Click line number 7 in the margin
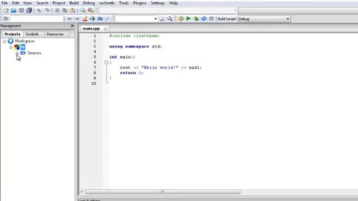The height and width of the screenshot is (201, 358). [95, 68]
